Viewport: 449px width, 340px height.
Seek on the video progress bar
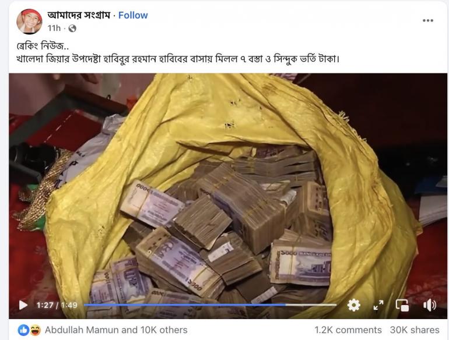[x=210, y=305]
